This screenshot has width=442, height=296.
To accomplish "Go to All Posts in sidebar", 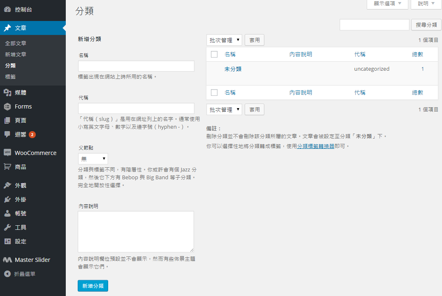I will pyautogui.click(x=16, y=43).
